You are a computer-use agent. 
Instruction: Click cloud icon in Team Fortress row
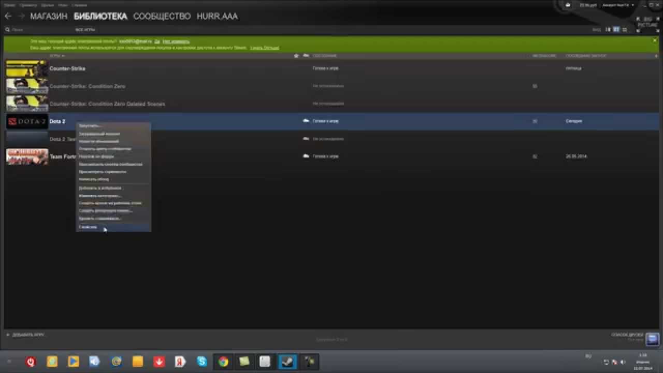tap(306, 156)
